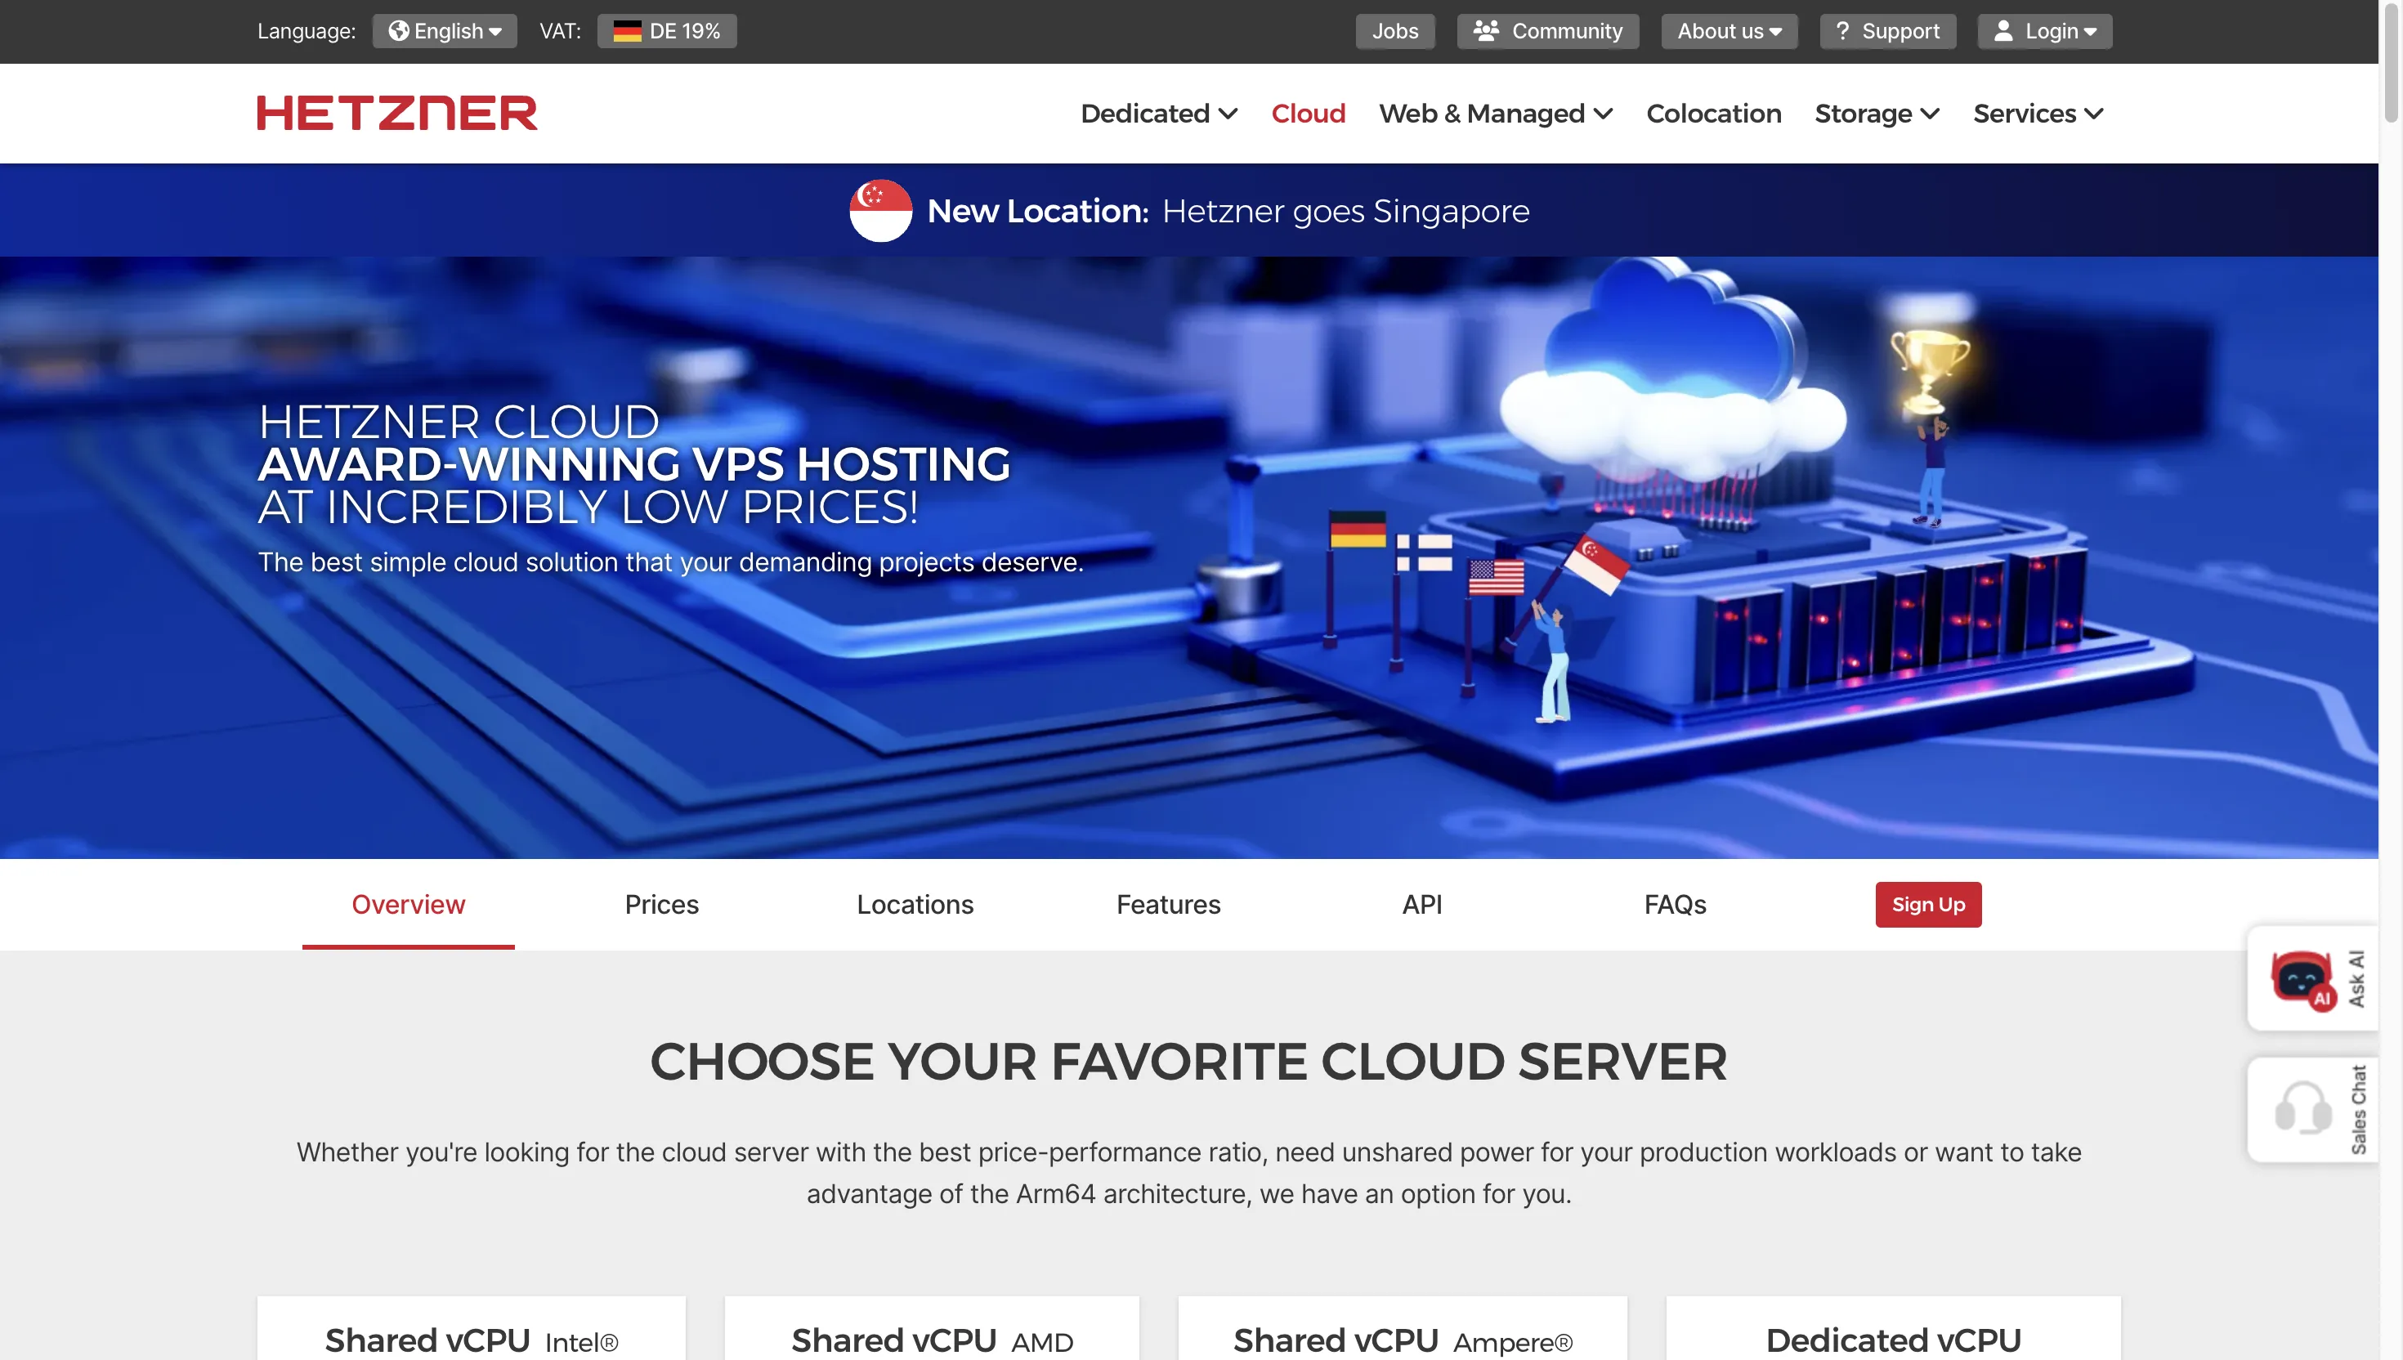Viewport: 2403px width, 1360px height.
Task: Click the Hetzner logo
Action: tap(396, 112)
